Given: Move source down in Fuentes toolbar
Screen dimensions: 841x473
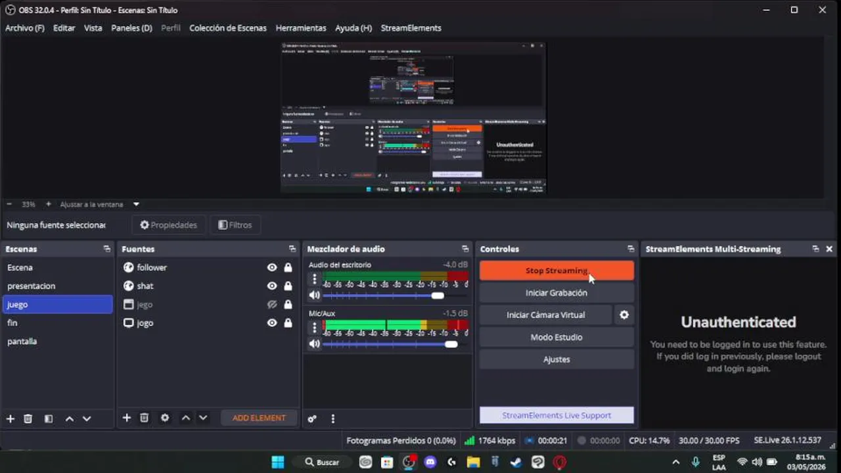Looking at the screenshot, I should (x=203, y=418).
